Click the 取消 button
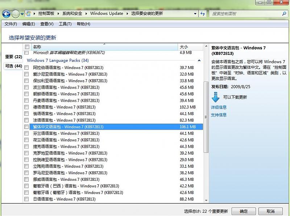Image resolution: width=290 pixels, height=216 pixels. tap(270, 211)
